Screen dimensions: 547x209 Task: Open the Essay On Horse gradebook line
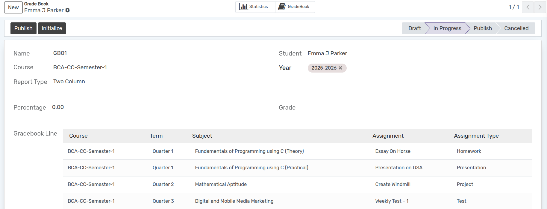click(393, 151)
